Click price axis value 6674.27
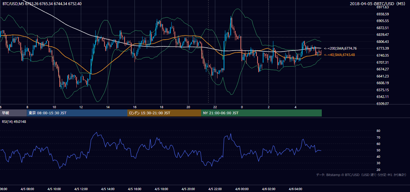 click(382, 69)
